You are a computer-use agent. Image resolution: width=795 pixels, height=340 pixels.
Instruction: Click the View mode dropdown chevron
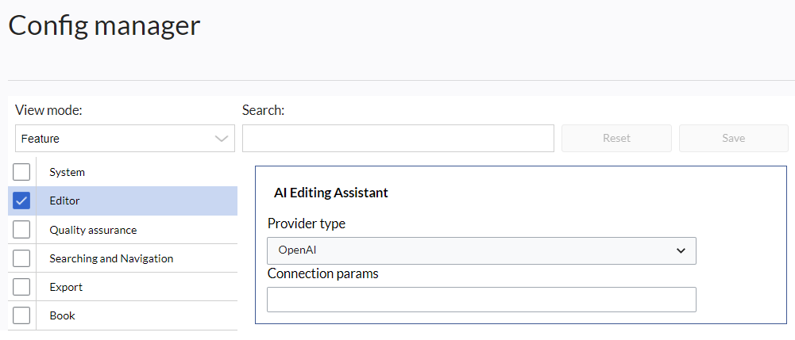point(222,139)
